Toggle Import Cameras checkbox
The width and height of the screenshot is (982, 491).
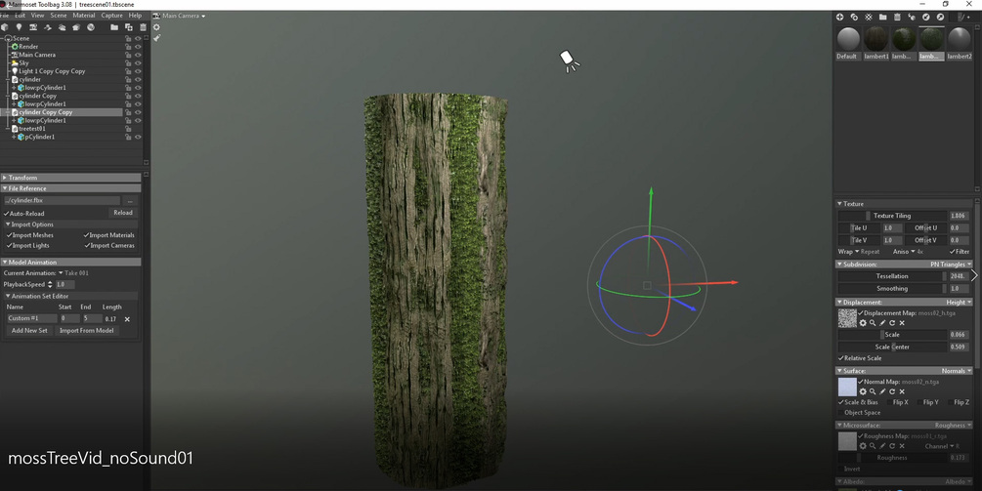tap(86, 246)
